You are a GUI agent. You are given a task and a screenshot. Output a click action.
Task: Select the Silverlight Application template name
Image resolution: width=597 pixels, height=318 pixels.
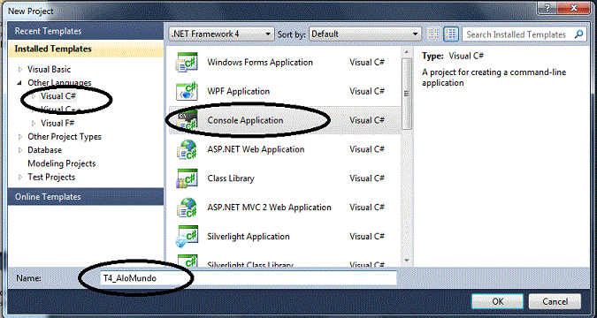[249, 236]
